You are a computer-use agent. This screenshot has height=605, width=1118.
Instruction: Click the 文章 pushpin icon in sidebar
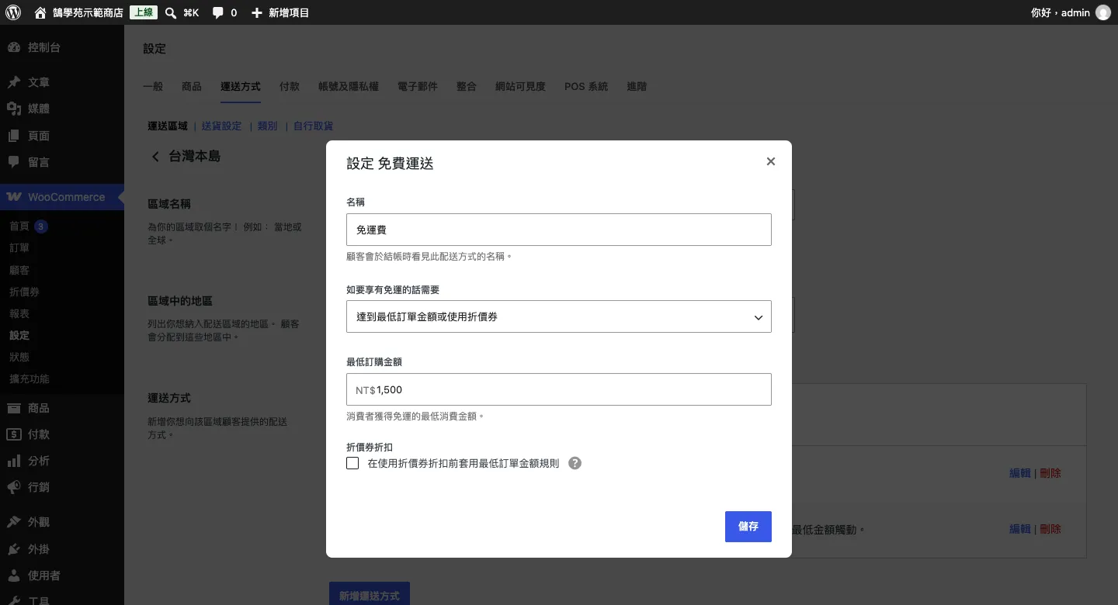coord(14,82)
